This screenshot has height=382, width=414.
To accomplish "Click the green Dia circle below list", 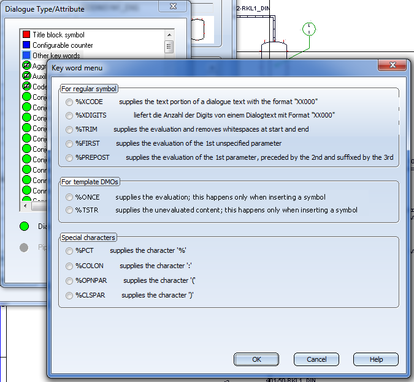I will [25, 227].
